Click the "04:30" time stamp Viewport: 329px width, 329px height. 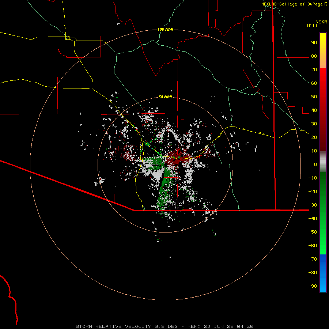245,326
